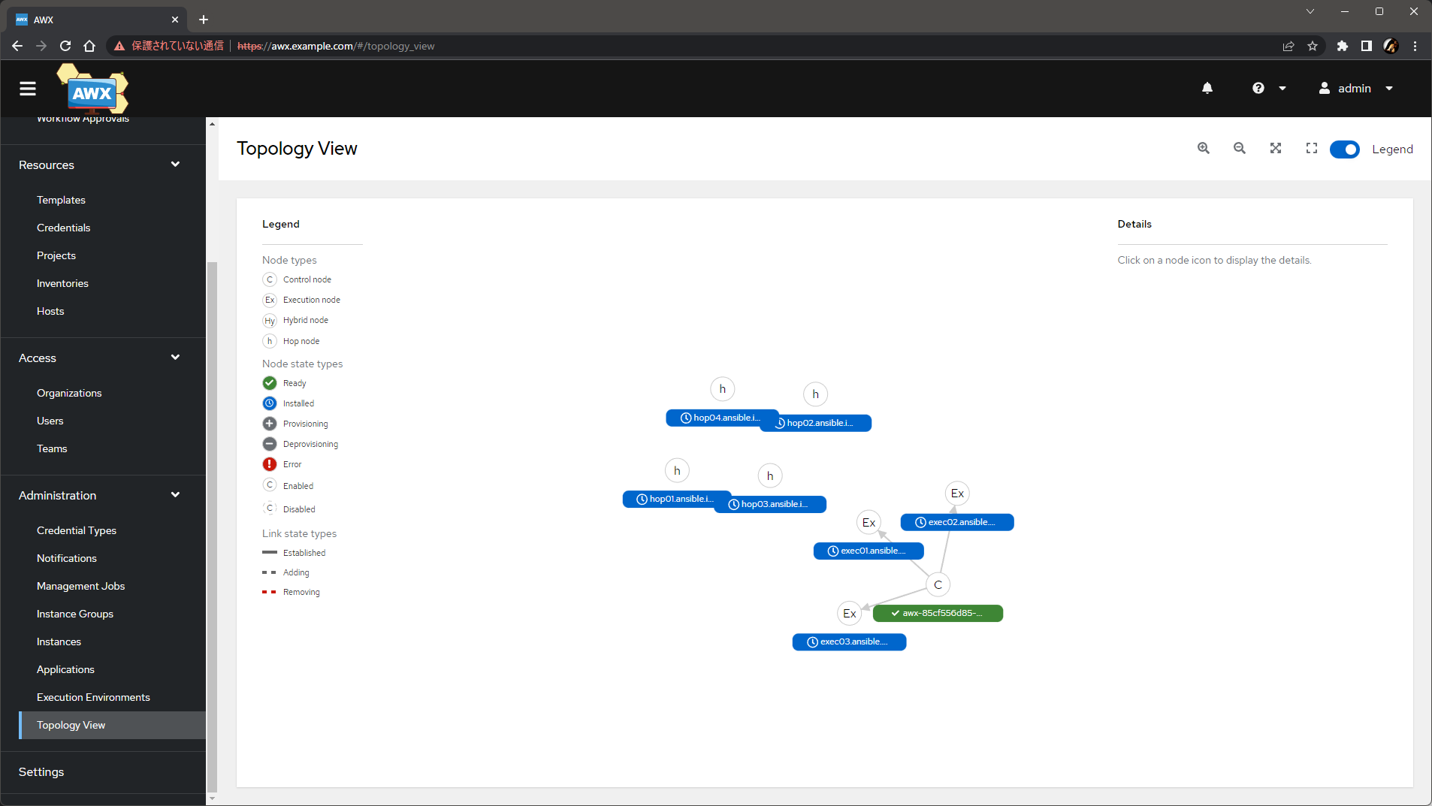Screen dimensions: 1432x806
Task: Click the zoom in magnifier icon
Action: click(1203, 149)
